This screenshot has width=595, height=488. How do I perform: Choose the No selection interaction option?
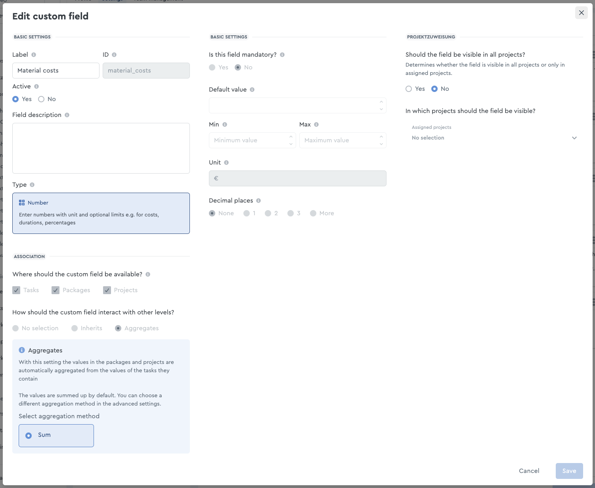click(x=15, y=328)
